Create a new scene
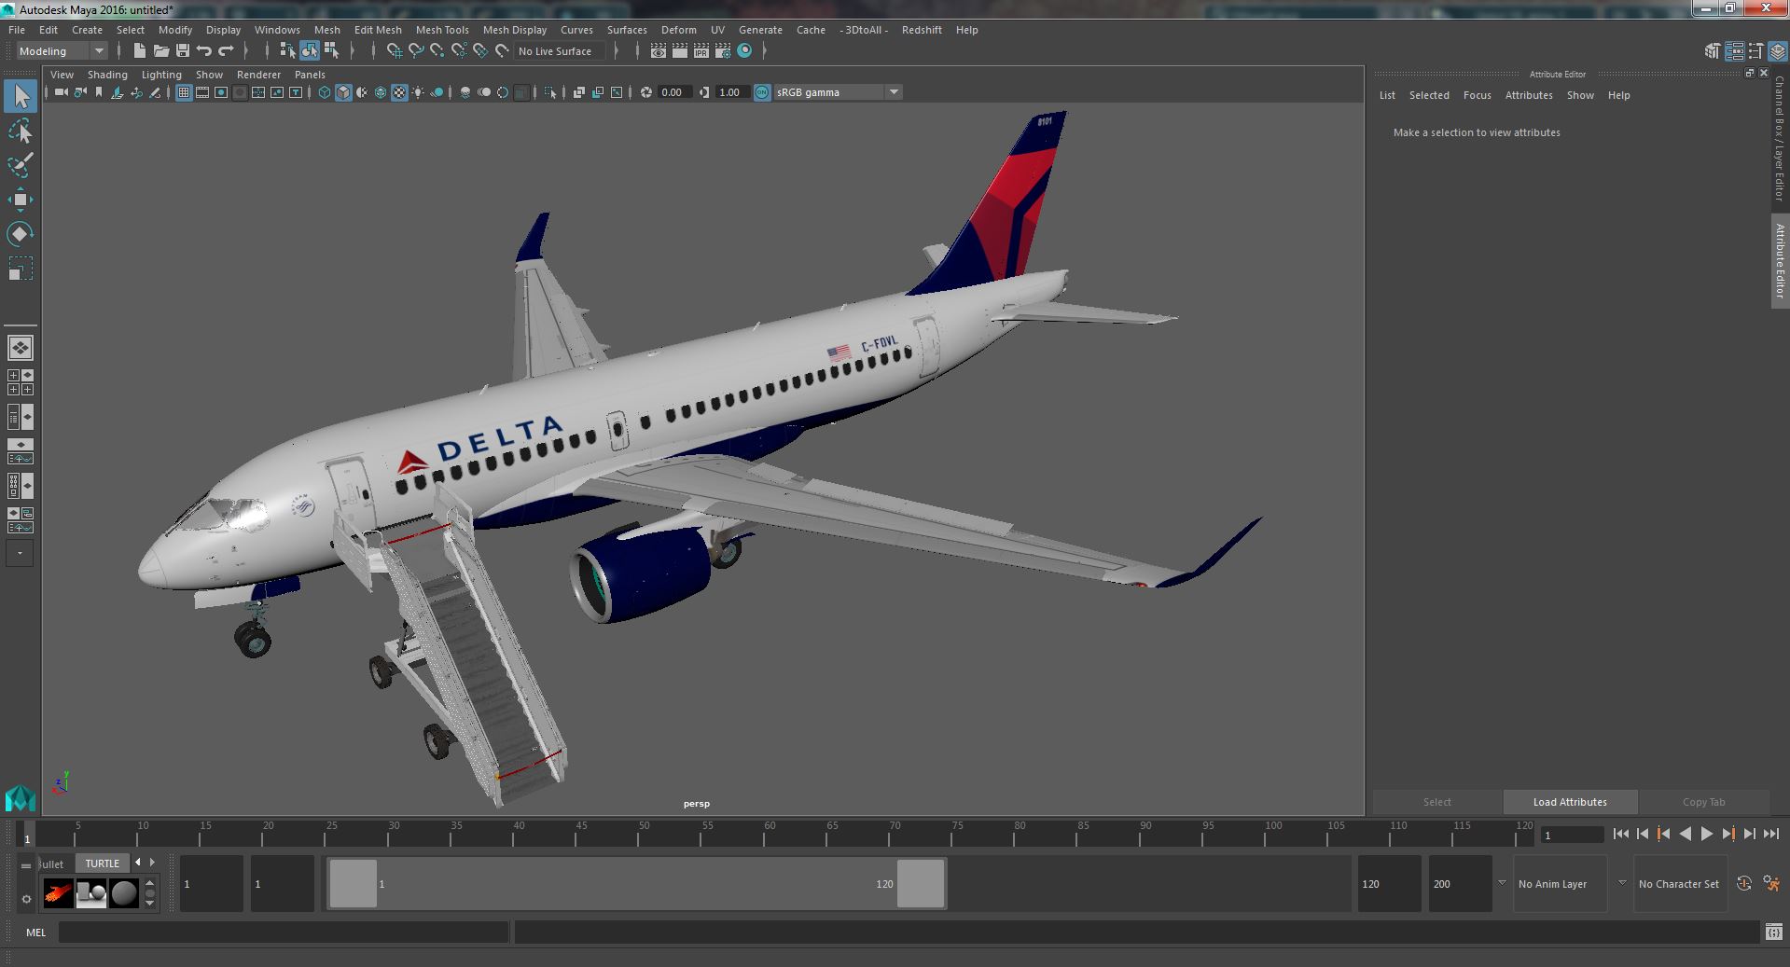Screen dimensions: 1790x967 coord(139,51)
